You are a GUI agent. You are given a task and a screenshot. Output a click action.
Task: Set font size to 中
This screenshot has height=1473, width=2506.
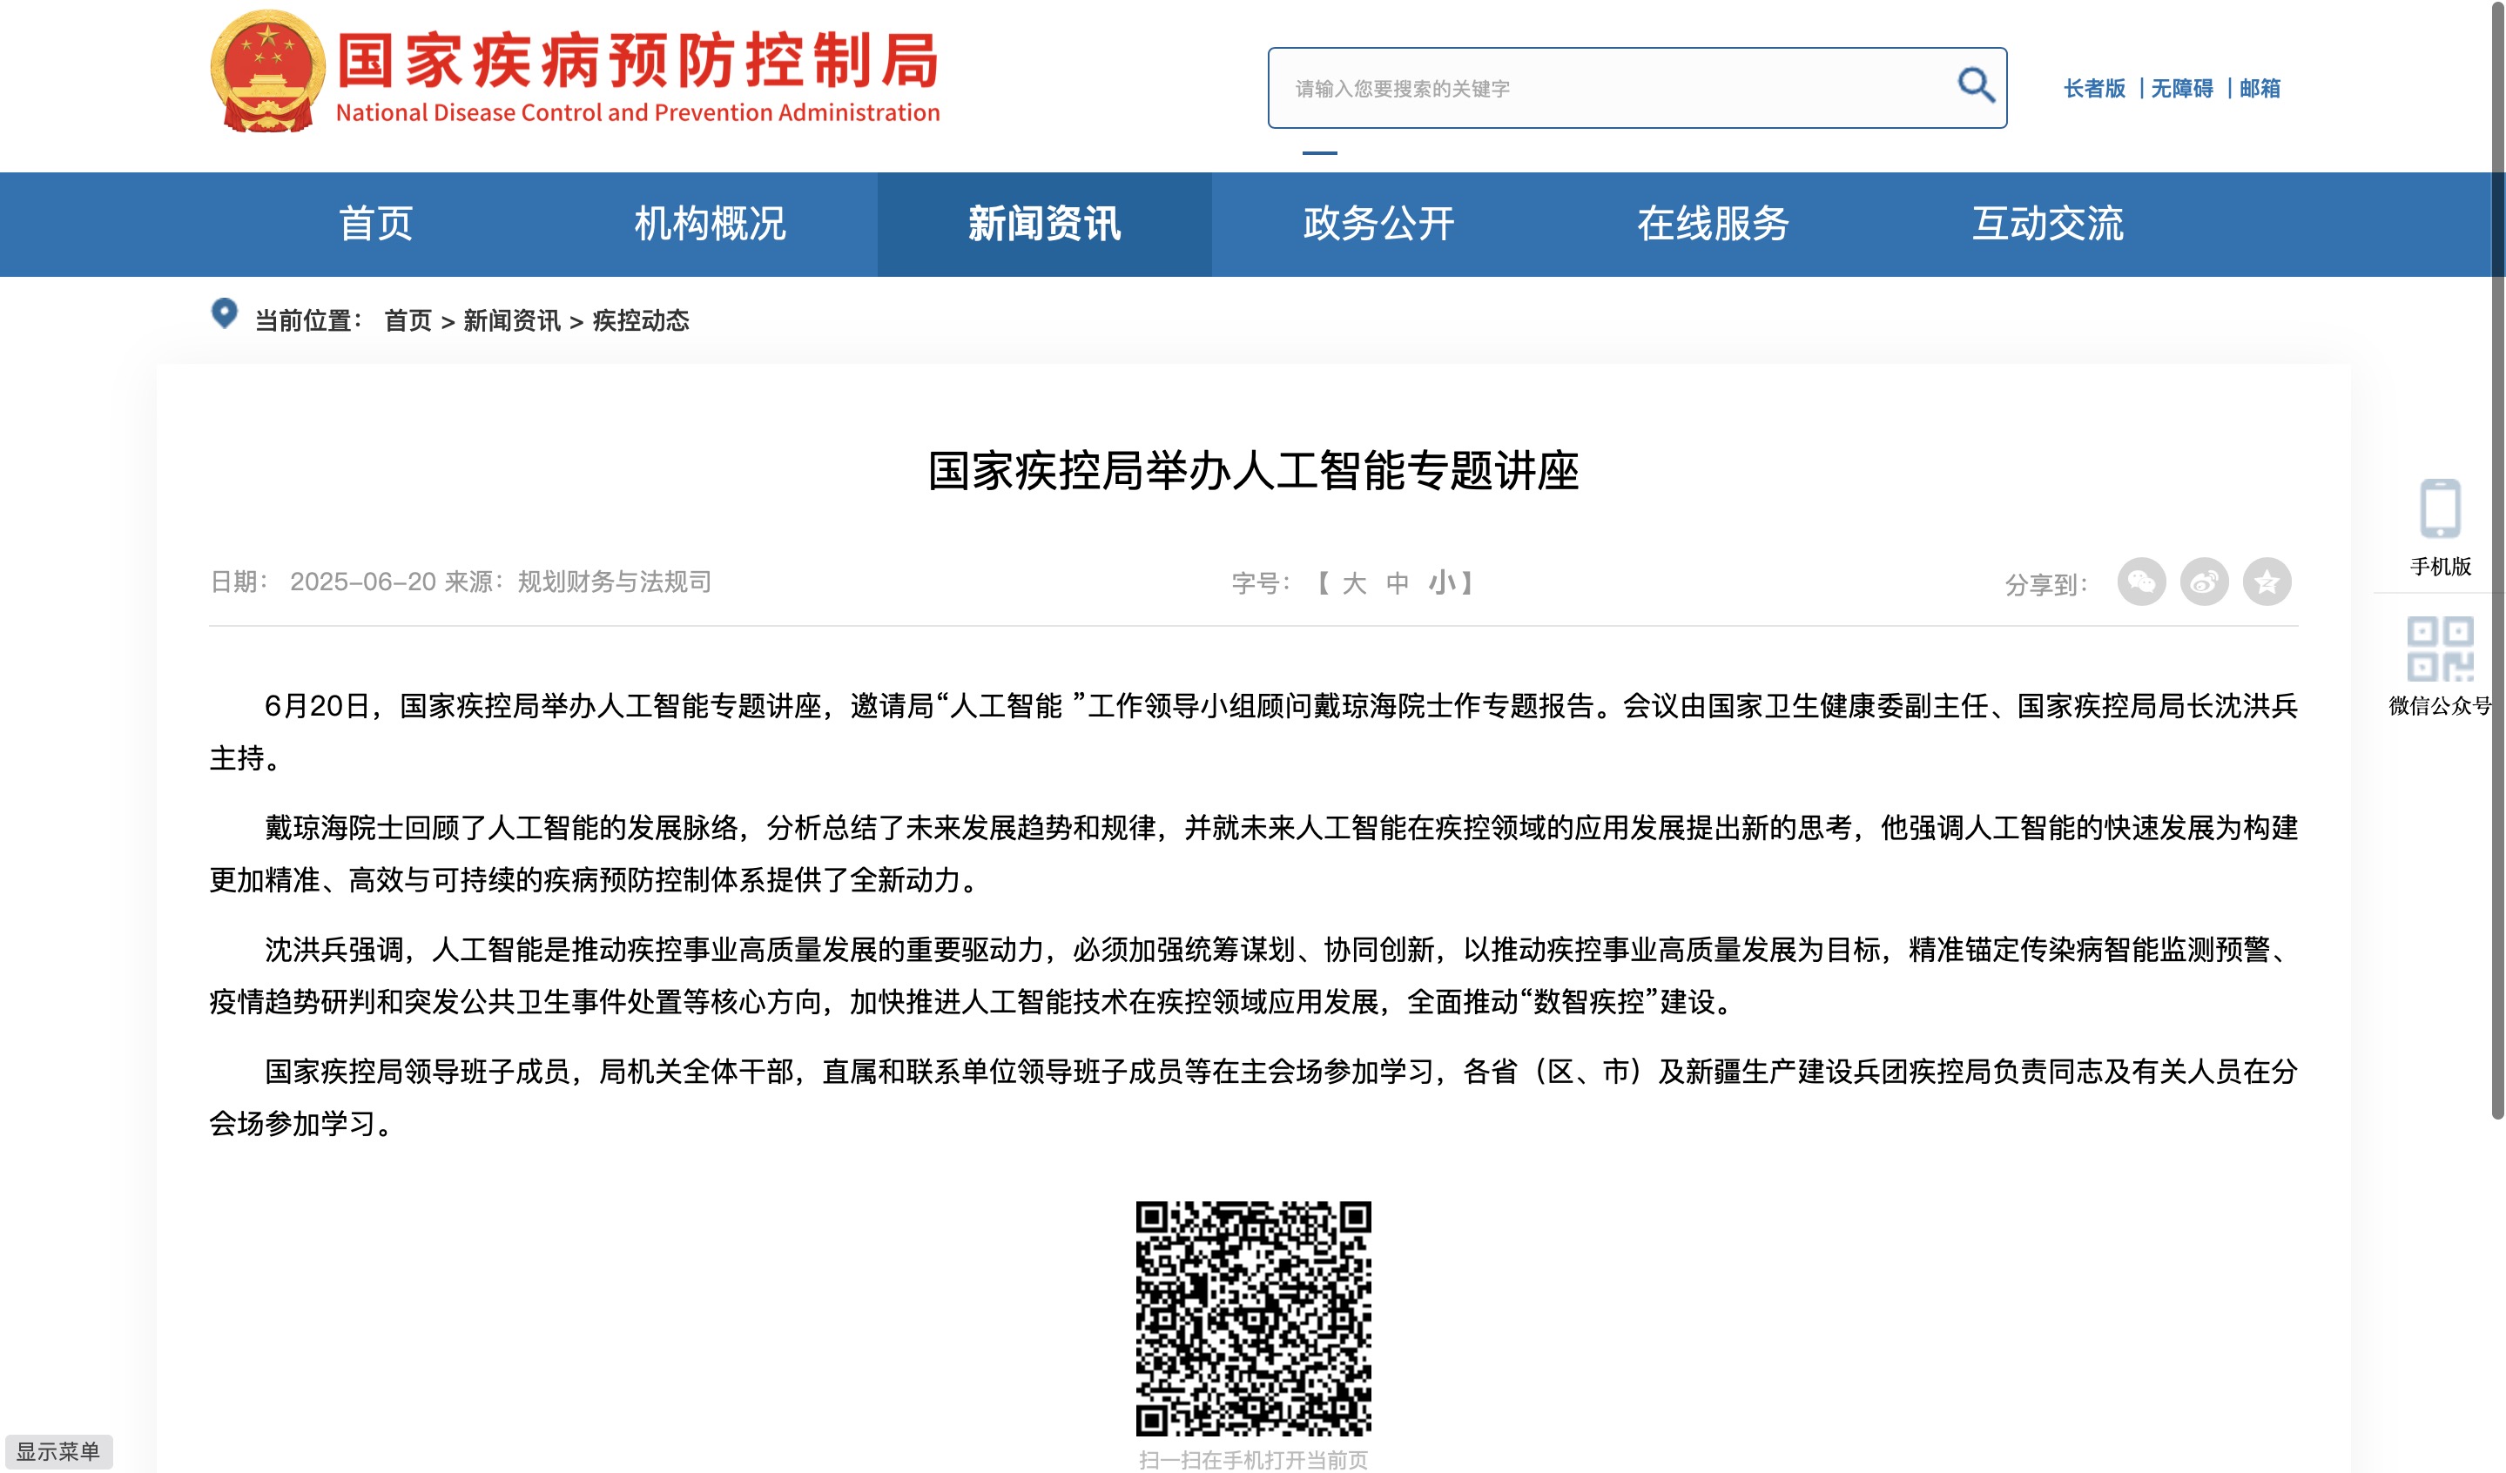1398,583
